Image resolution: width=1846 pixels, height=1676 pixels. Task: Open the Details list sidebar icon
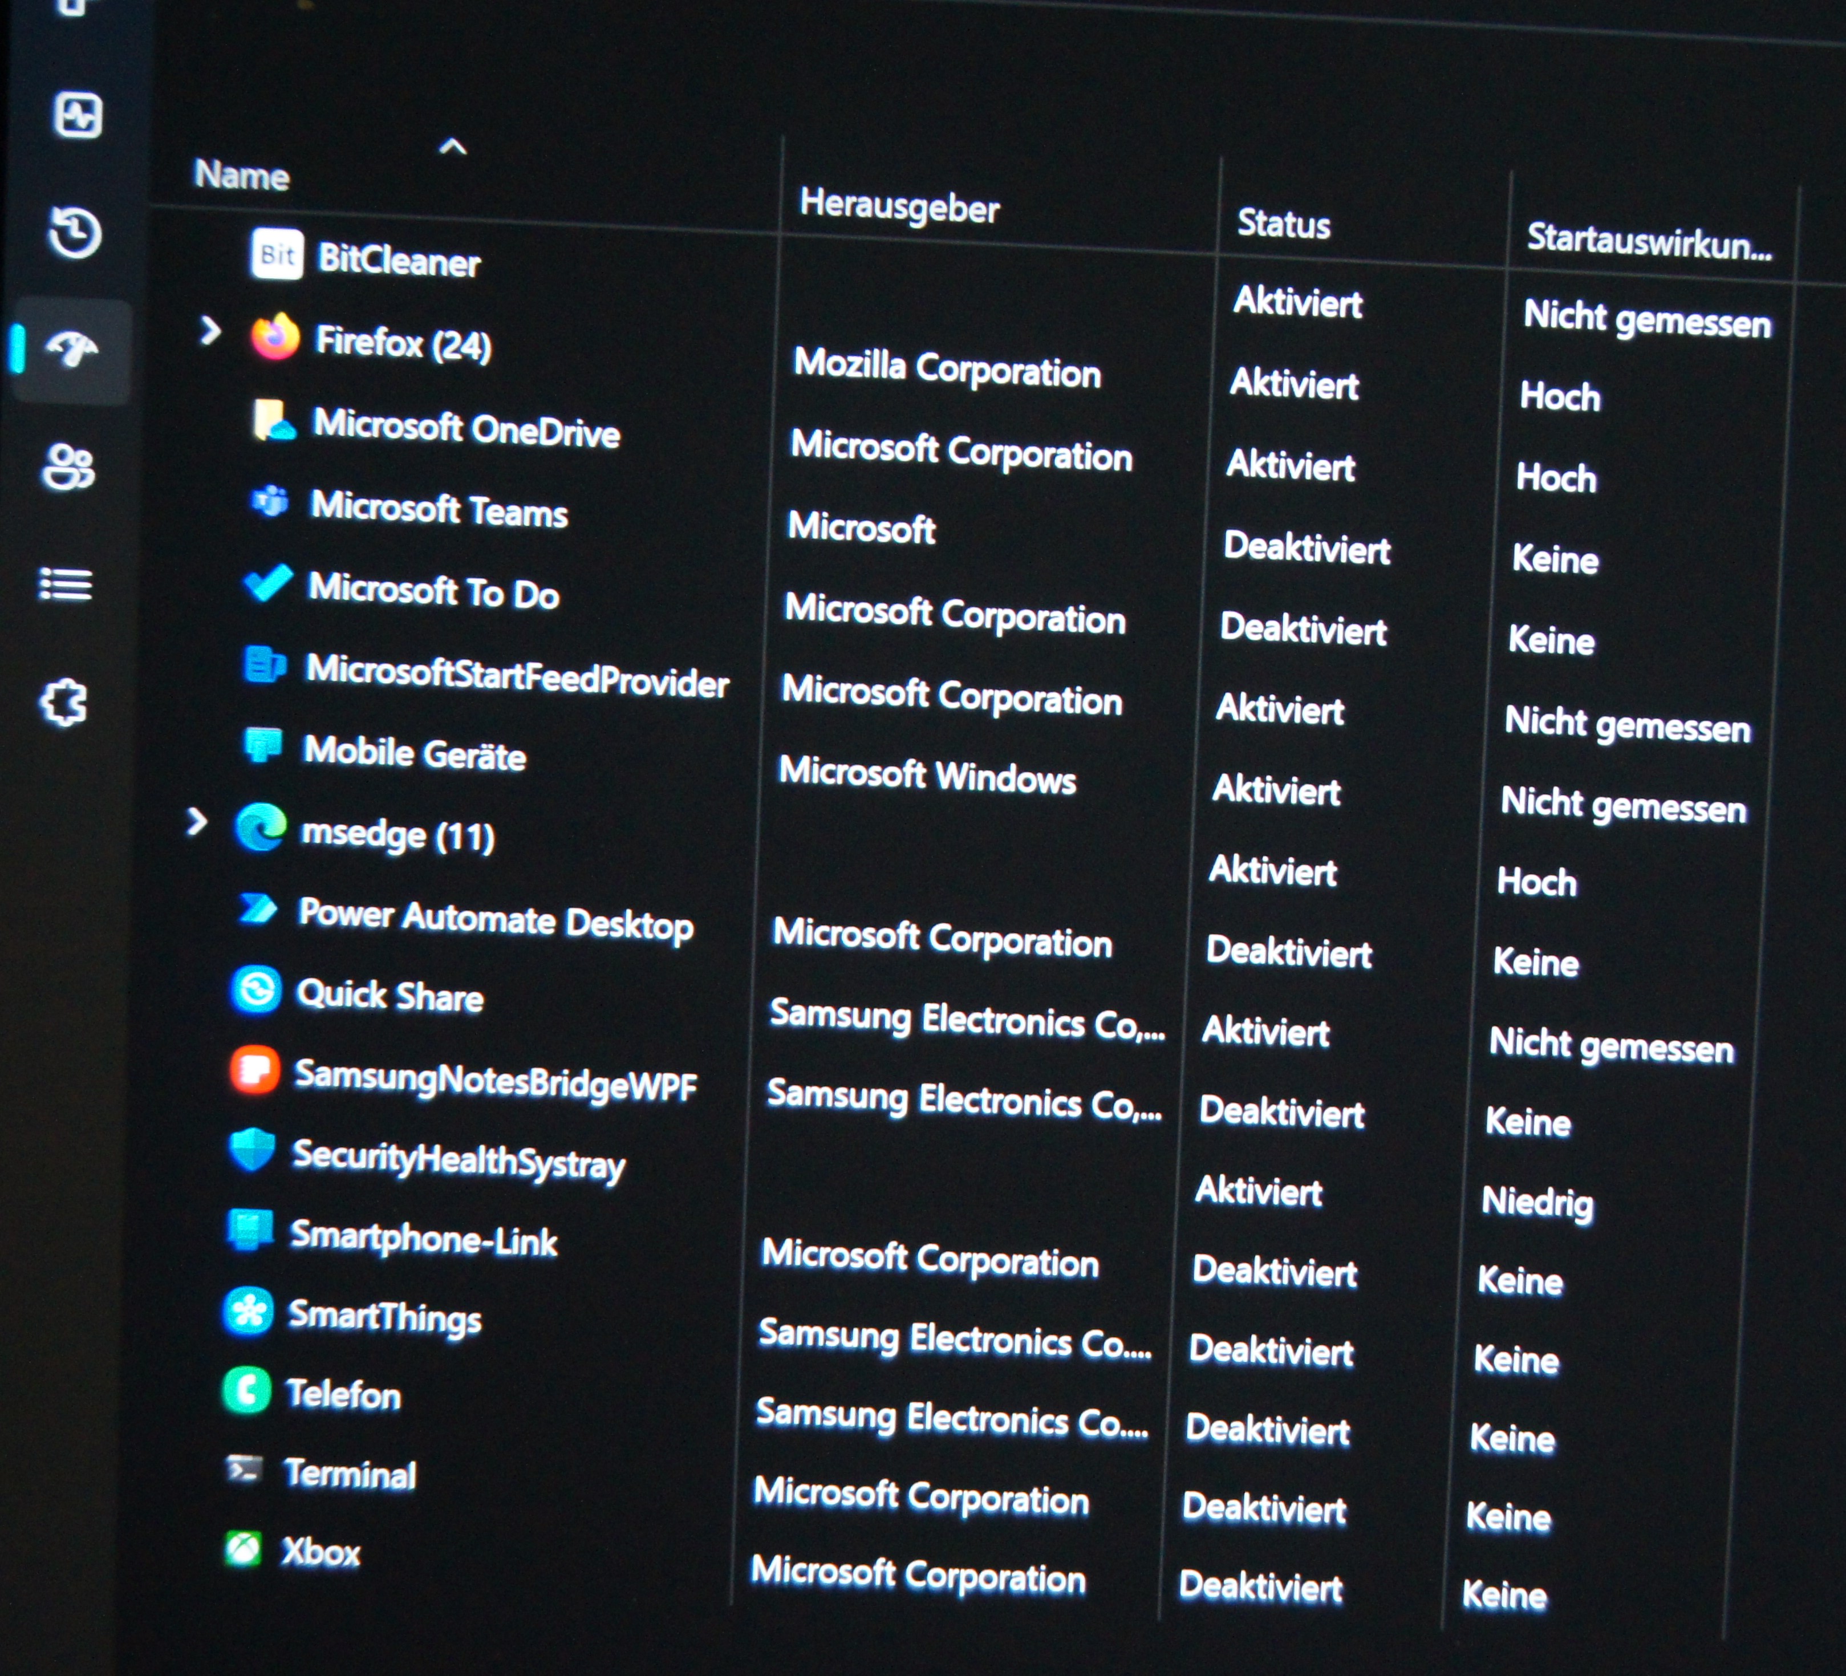pyautogui.click(x=66, y=585)
